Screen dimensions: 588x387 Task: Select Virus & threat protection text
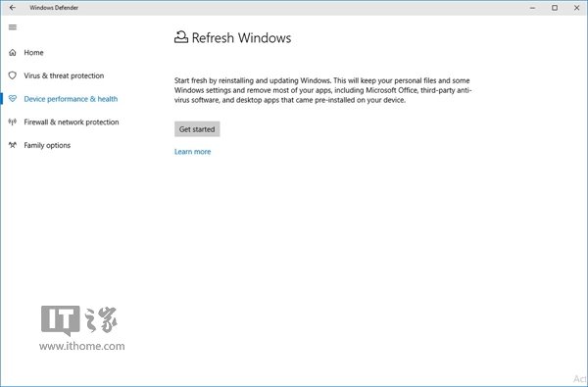[64, 75]
